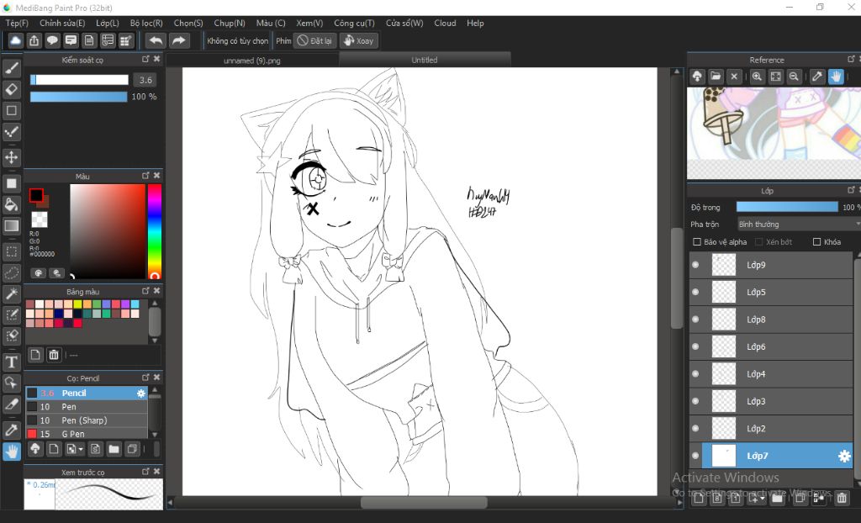Select the Brush tool in left toolbar

click(x=12, y=68)
